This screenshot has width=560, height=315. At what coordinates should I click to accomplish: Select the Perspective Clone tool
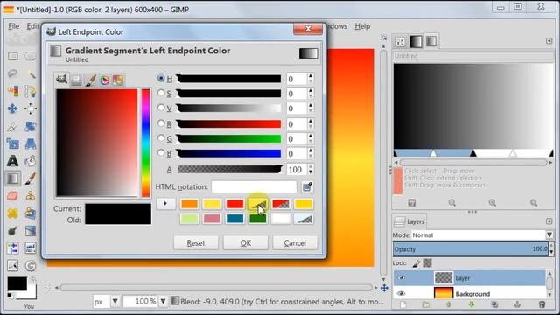(x=31, y=213)
